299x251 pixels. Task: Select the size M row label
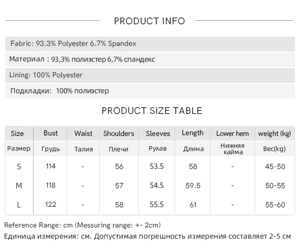point(19,186)
